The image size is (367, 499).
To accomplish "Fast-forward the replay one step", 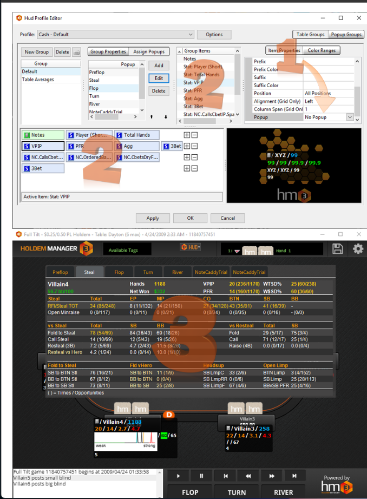I will pyautogui.click(x=272, y=476).
